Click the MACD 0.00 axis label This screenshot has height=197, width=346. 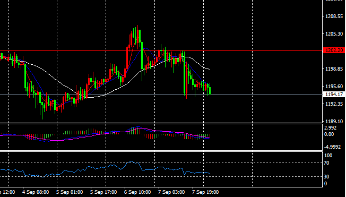(x=329, y=134)
